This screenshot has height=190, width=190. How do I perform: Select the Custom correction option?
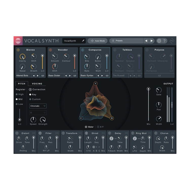tap(35, 99)
